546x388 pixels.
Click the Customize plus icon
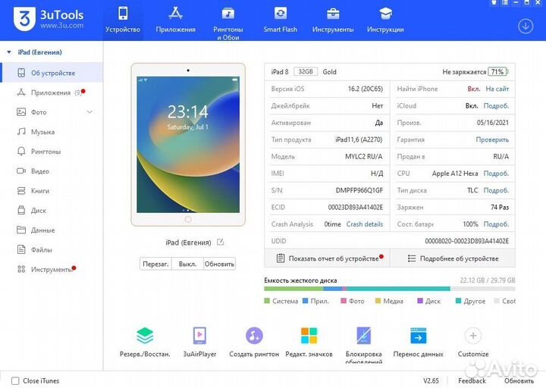tap(472, 336)
